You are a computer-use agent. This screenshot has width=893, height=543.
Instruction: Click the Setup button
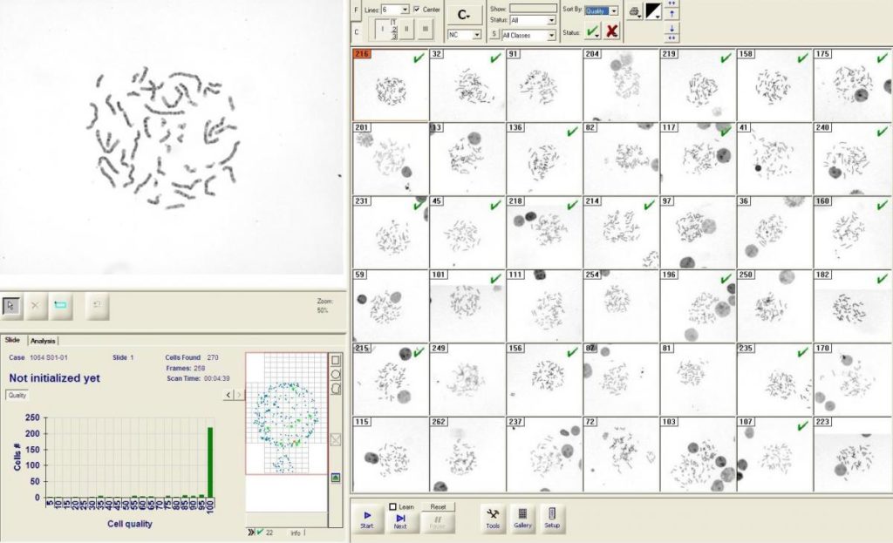[x=553, y=518]
